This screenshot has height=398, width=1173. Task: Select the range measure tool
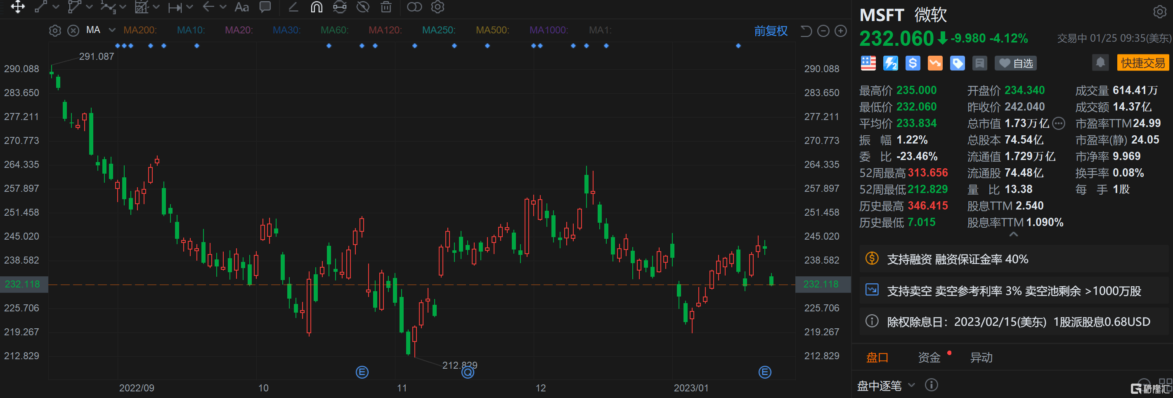click(x=175, y=7)
